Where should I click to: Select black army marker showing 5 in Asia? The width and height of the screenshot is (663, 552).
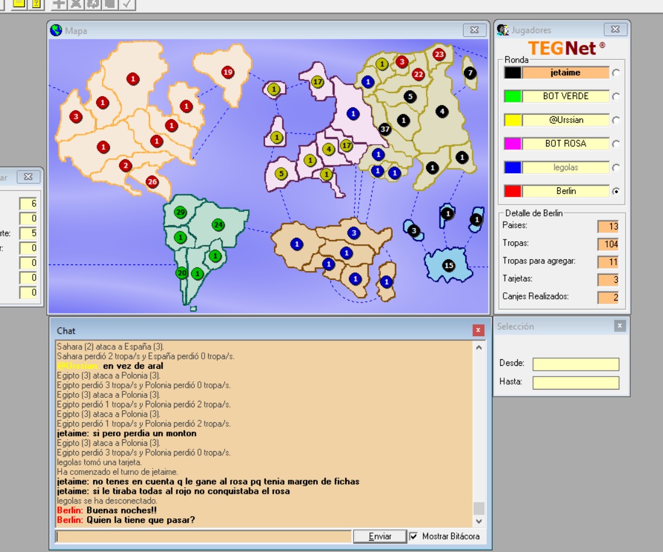[x=410, y=97]
